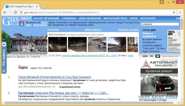The height and width of the screenshot is (106, 185).
Task: Click the site search field with гусевчане
Action: [x=160, y=24]
